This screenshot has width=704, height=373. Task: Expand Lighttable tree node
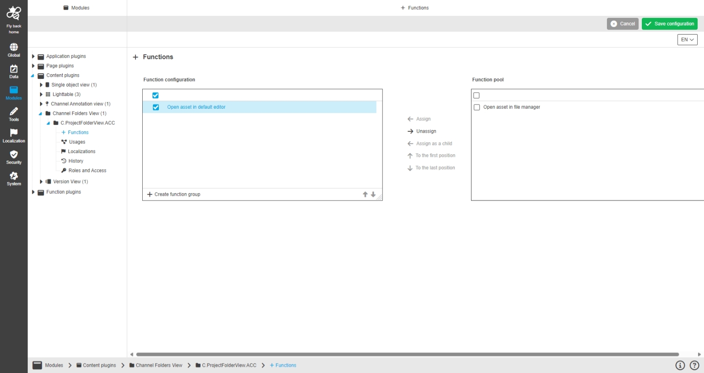(x=41, y=94)
